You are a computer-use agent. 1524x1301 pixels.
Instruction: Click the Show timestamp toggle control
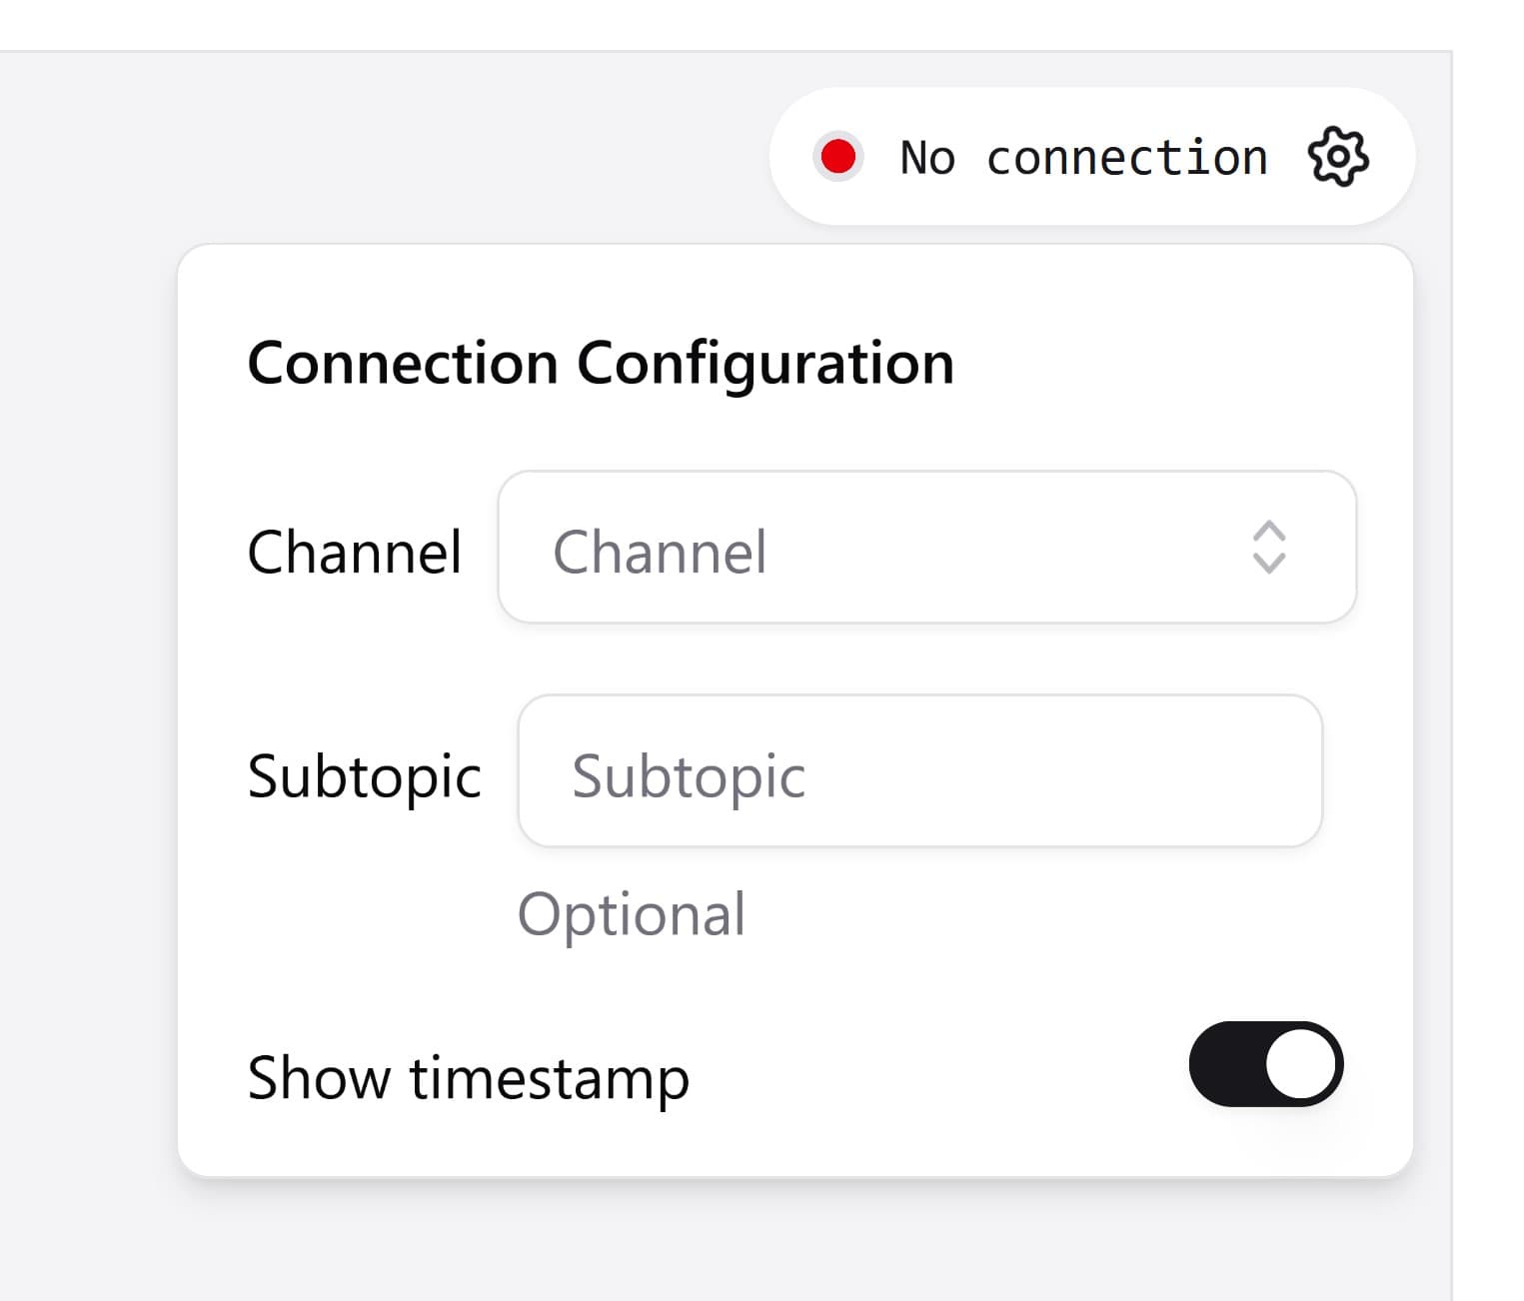click(x=1264, y=1065)
